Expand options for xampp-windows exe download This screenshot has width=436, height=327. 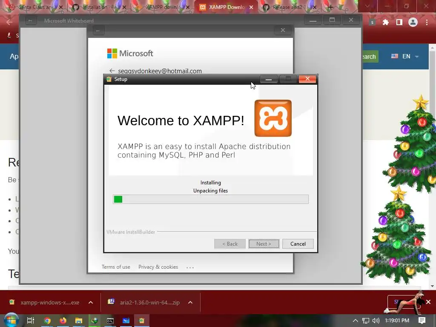(91, 302)
